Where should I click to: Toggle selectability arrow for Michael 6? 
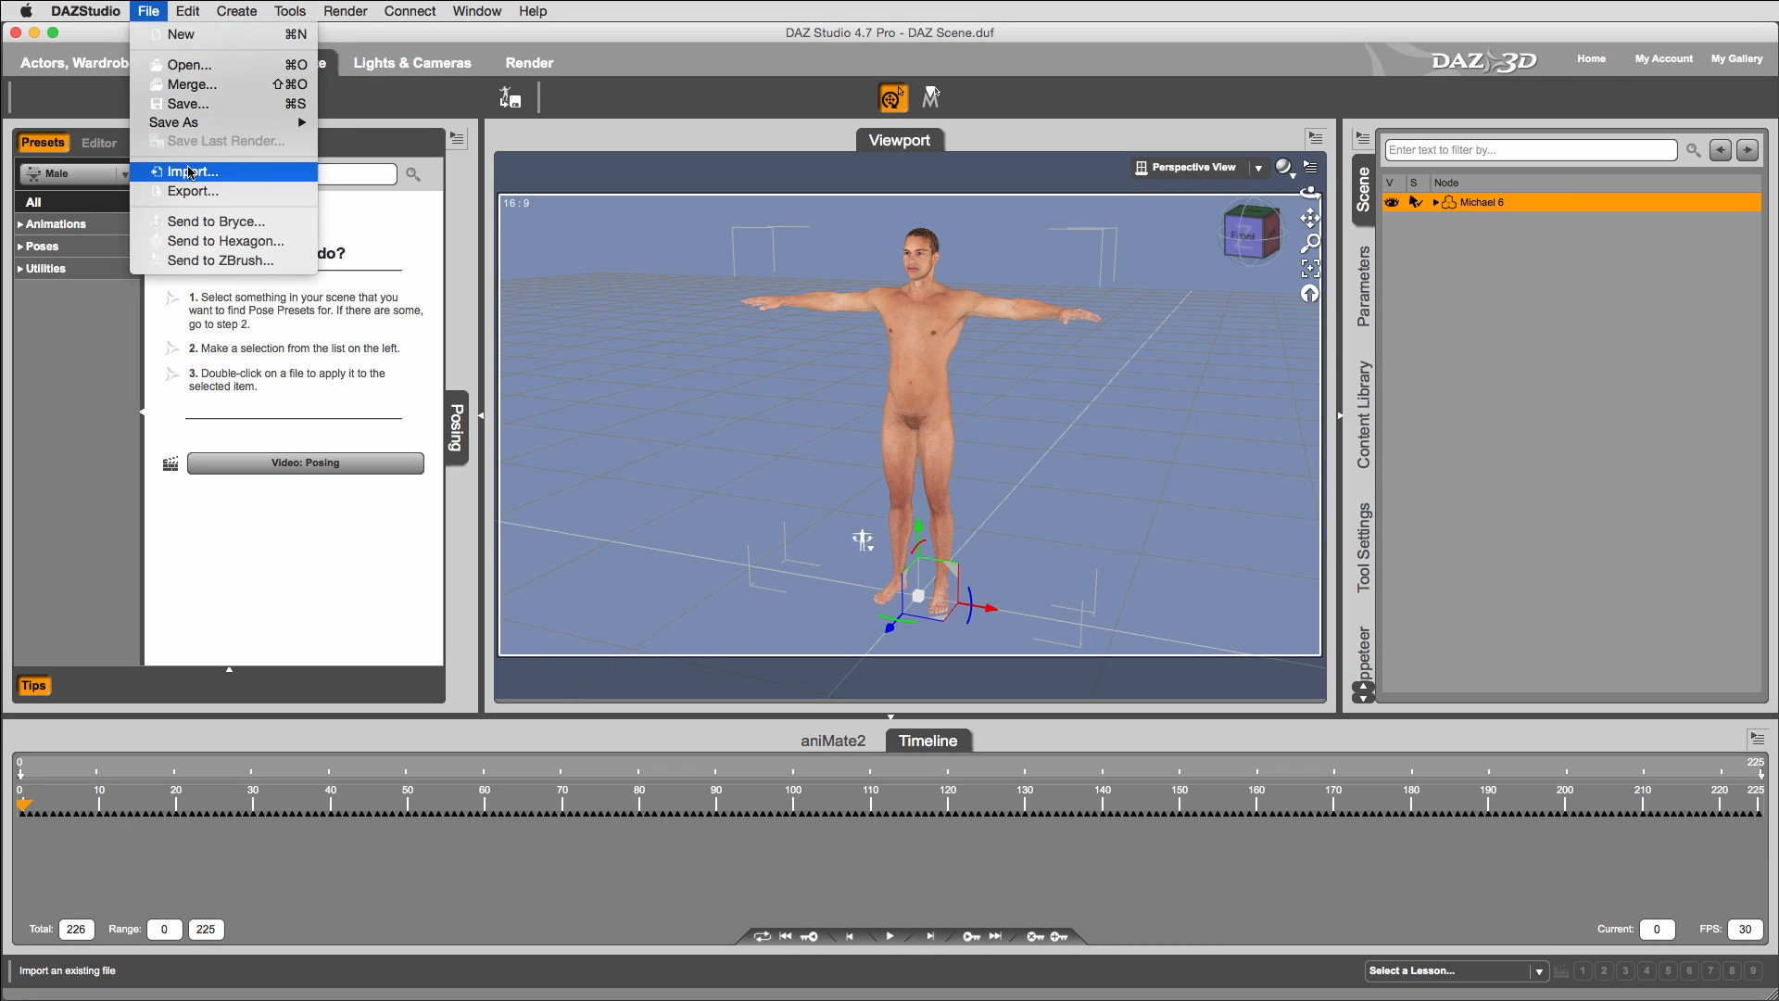[x=1416, y=202]
